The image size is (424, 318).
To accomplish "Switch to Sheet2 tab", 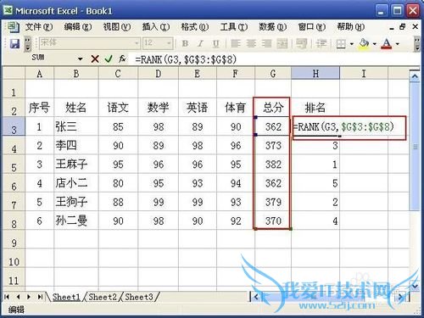I will point(103,297).
